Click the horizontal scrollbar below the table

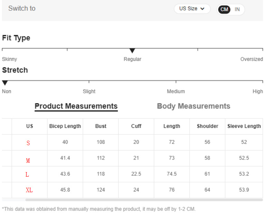[x=144, y=200]
